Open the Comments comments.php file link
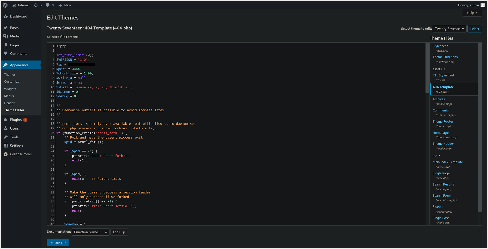 (x=440, y=110)
